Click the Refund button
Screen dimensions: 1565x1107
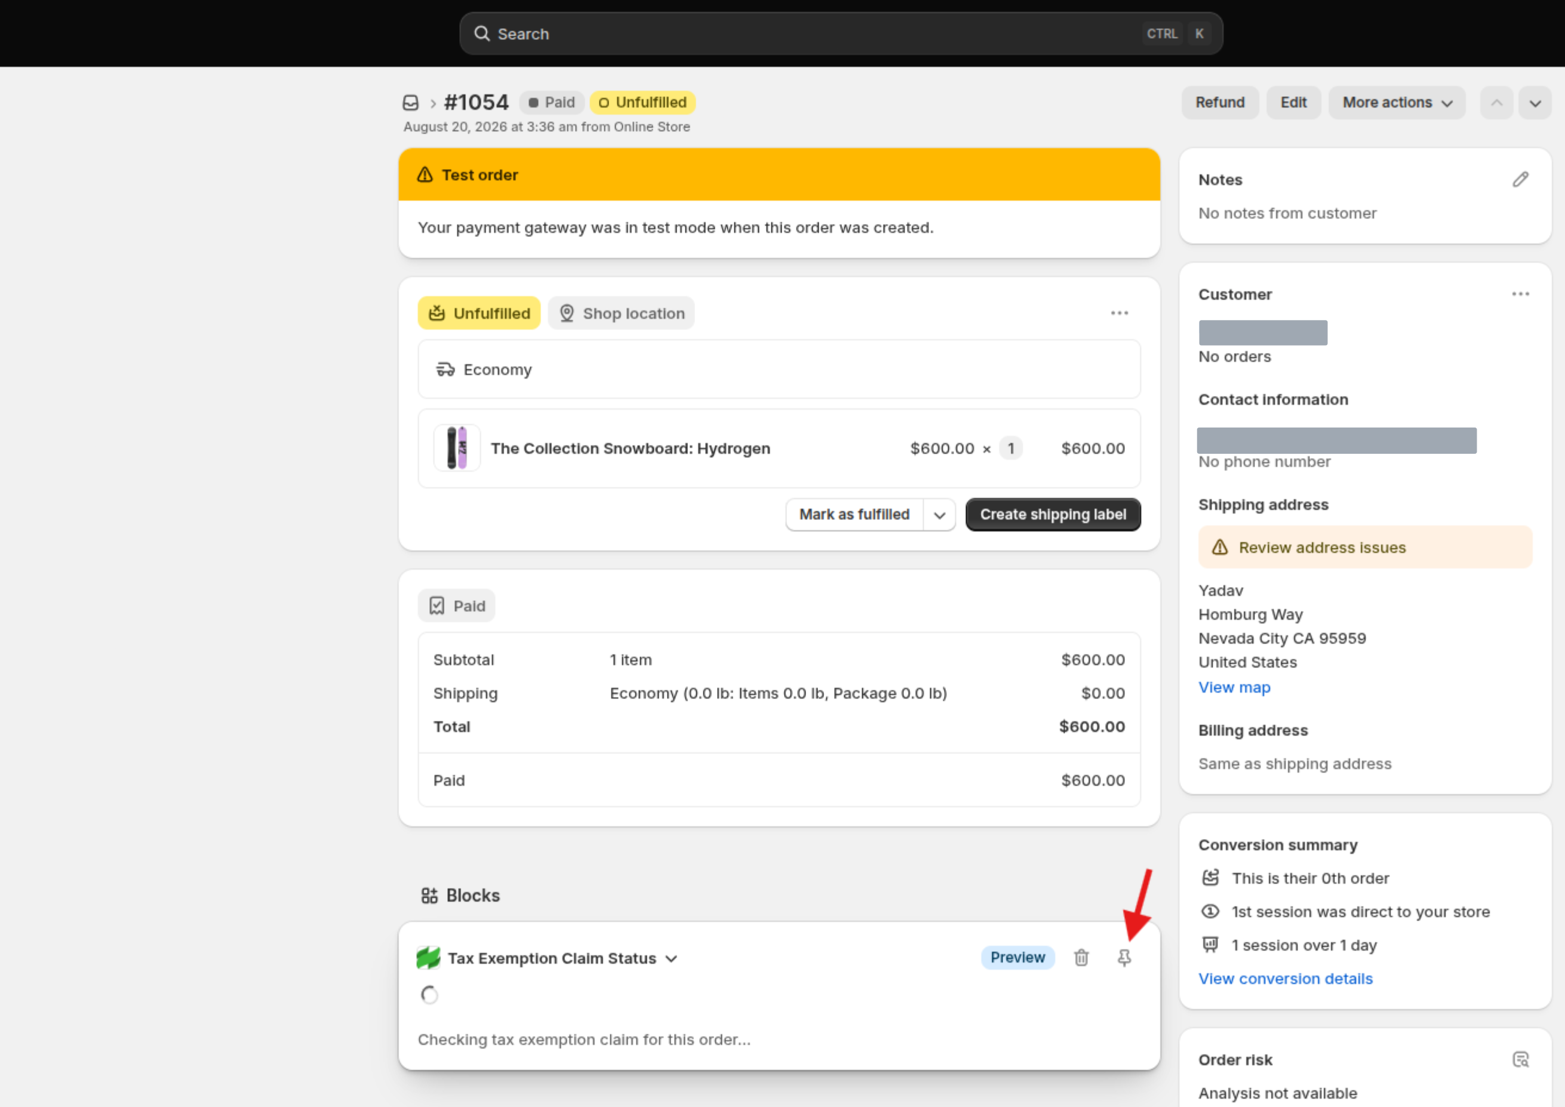pos(1219,103)
